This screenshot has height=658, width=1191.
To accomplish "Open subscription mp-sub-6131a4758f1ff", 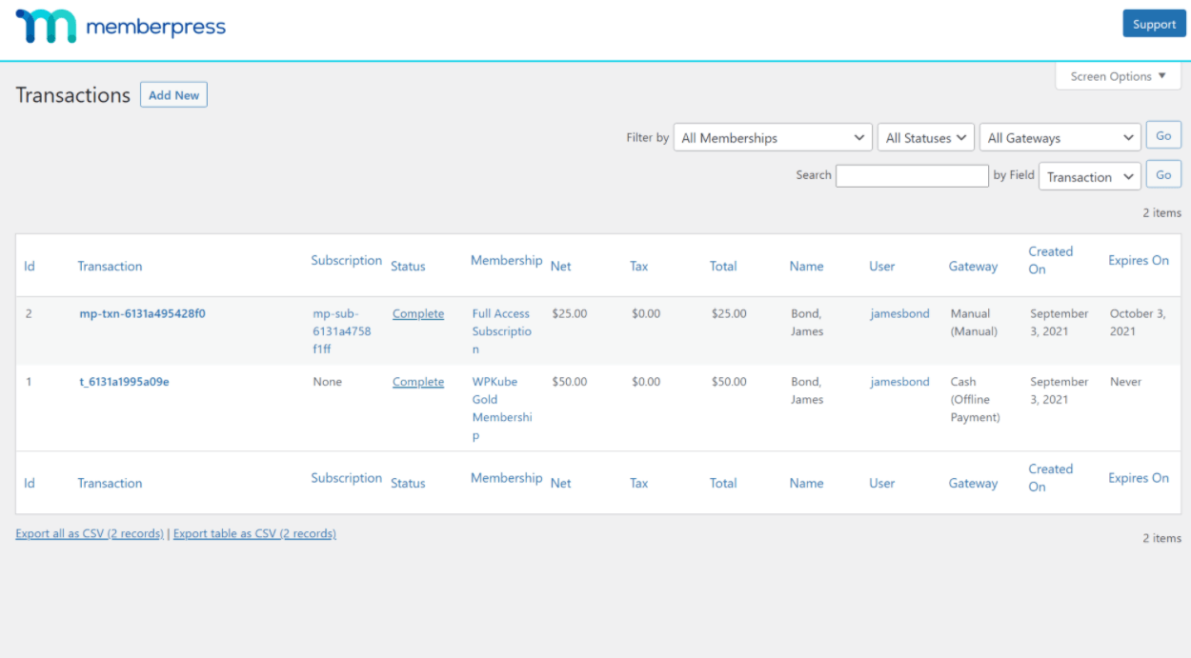I will (x=342, y=331).
